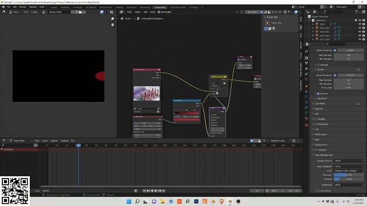
Task: Open Look dropdown
Action: [x=349, y=171]
